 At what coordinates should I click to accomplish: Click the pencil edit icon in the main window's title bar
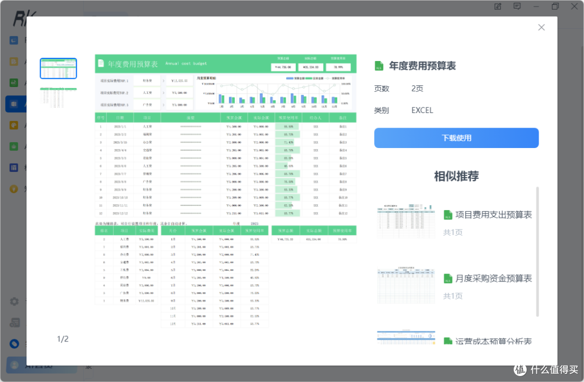click(497, 6)
